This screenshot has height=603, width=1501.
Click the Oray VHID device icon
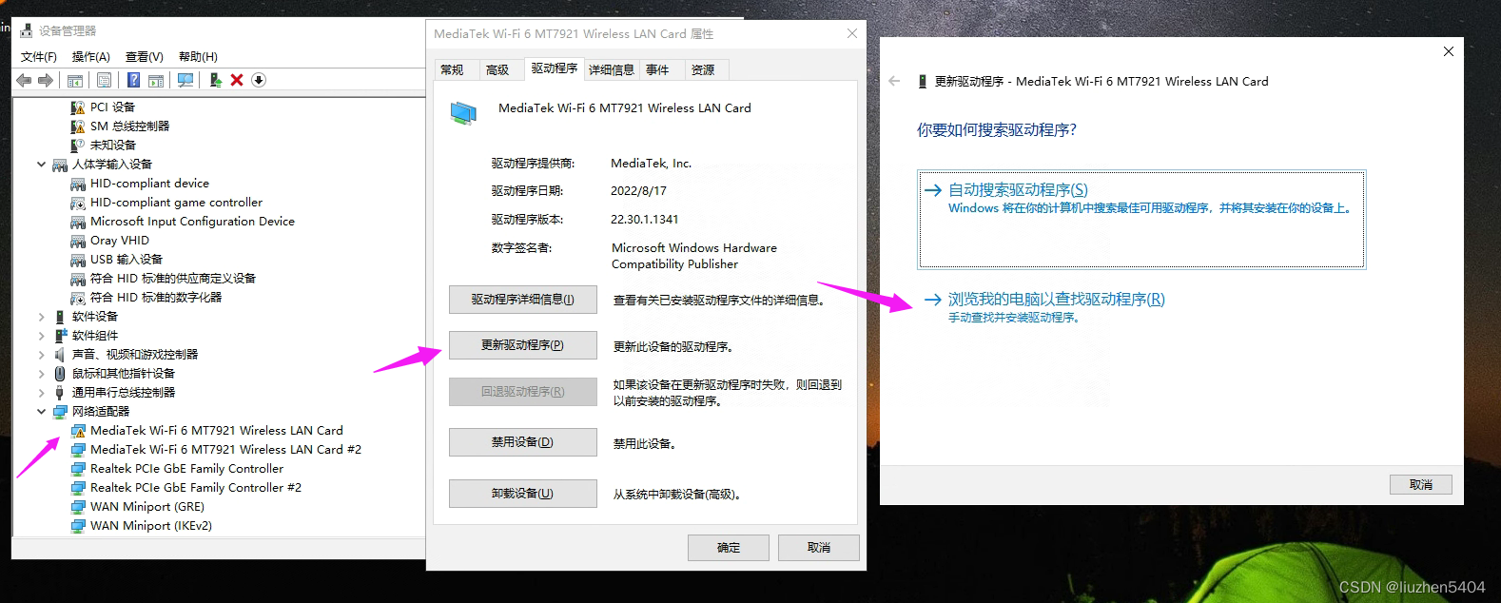coord(78,241)
